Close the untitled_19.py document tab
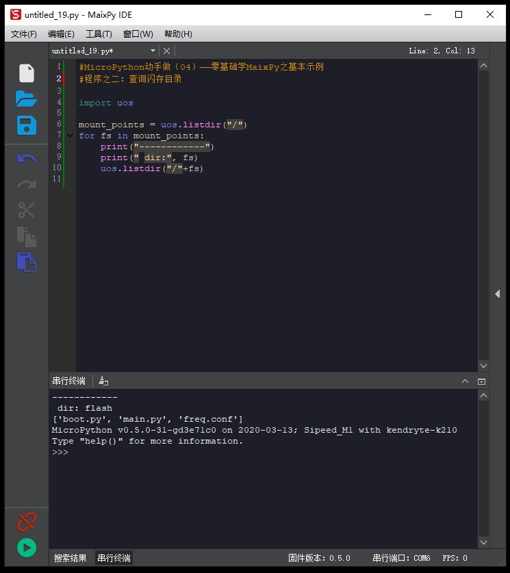 point(166,51)
